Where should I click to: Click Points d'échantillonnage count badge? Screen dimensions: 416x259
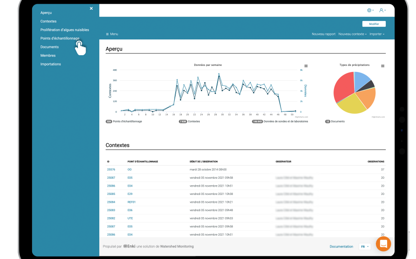[x=109, y=122]
